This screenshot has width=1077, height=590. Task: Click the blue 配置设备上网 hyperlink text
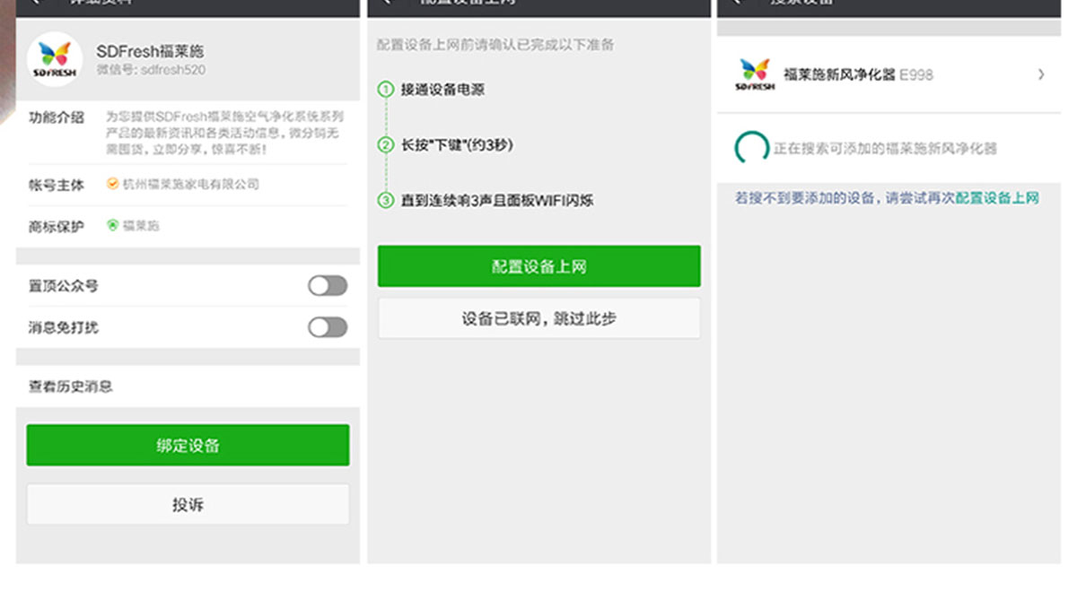996,198
